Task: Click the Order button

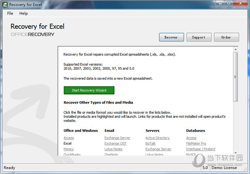Action: click(x=226, y=37)
